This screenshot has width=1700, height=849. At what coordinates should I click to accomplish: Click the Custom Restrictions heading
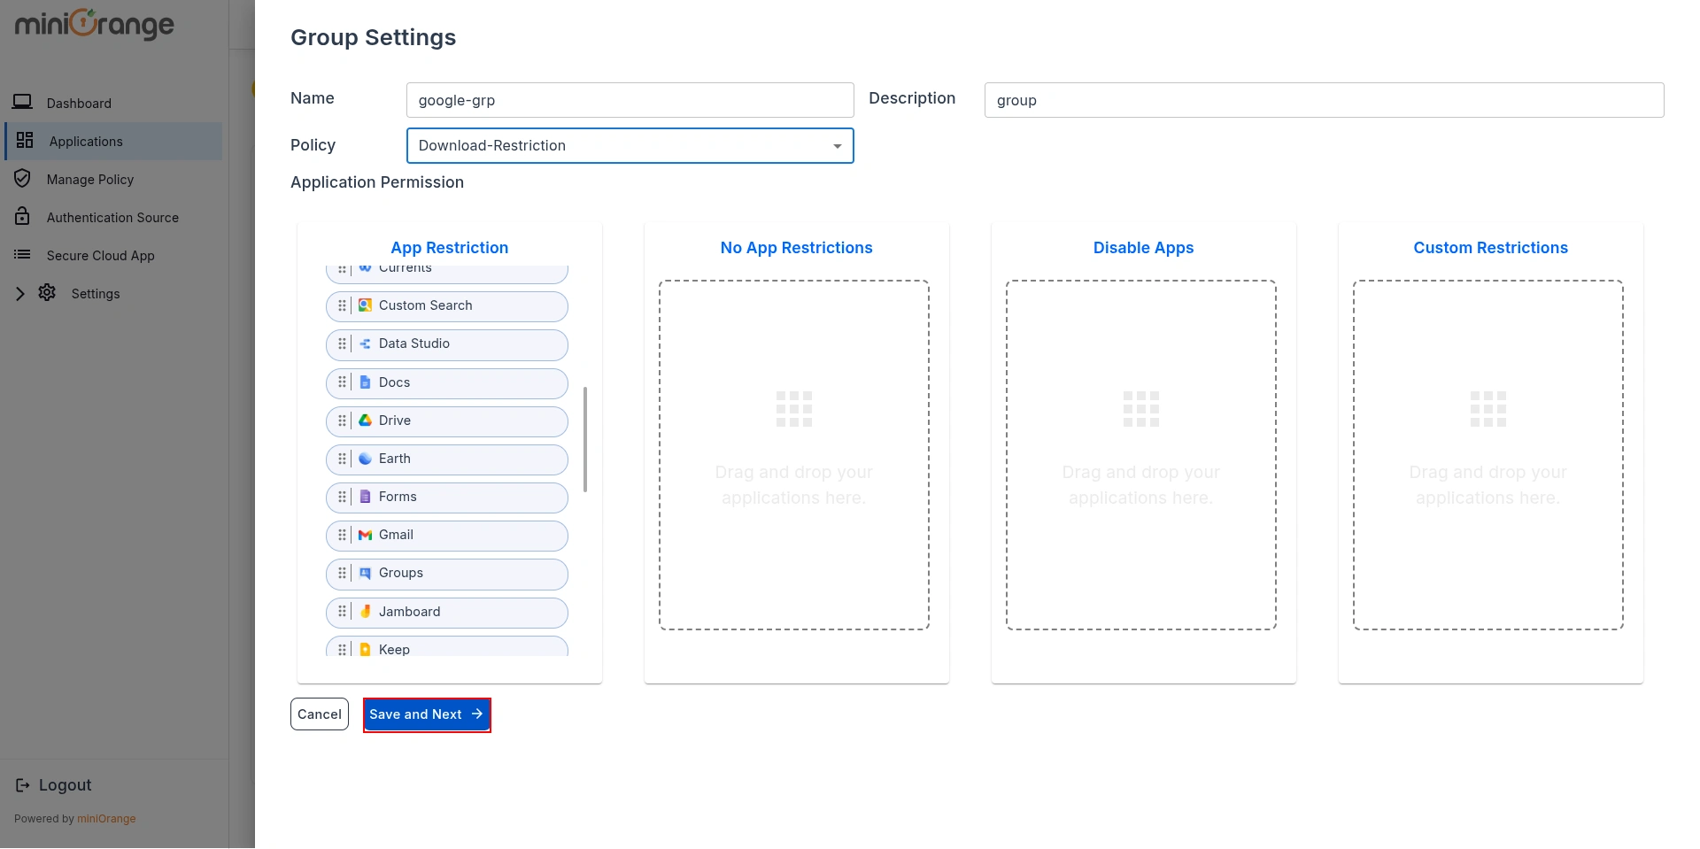[1491, 248]
